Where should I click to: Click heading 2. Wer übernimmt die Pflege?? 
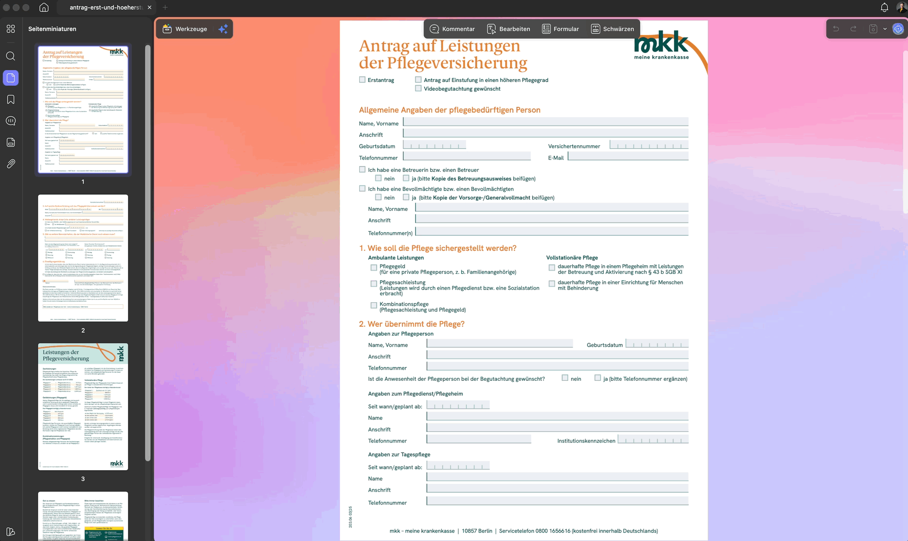(x=411, y=324)
